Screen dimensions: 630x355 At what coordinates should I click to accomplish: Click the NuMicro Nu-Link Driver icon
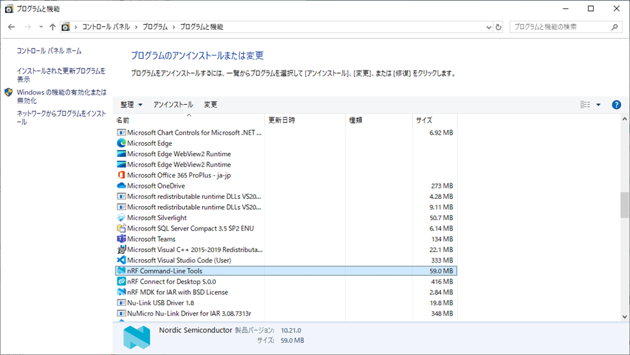[x=121, y=314]
